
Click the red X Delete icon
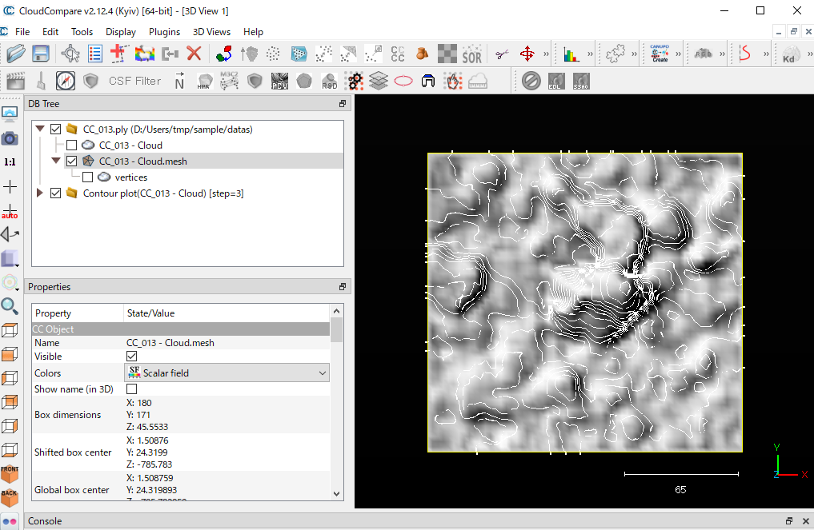[194, 54]
